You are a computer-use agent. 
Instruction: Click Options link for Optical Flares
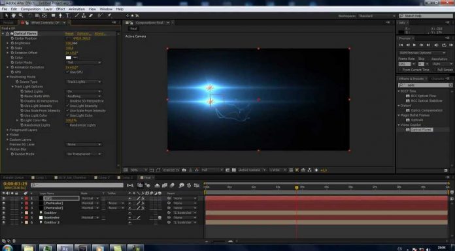click(x=84, y=34)
